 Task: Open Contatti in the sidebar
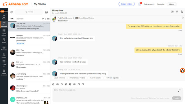4,55
